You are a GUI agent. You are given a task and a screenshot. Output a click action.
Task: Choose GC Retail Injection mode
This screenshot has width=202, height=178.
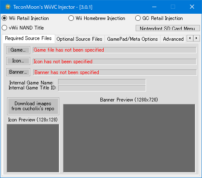pyautogui.click(x=159, y=18)
